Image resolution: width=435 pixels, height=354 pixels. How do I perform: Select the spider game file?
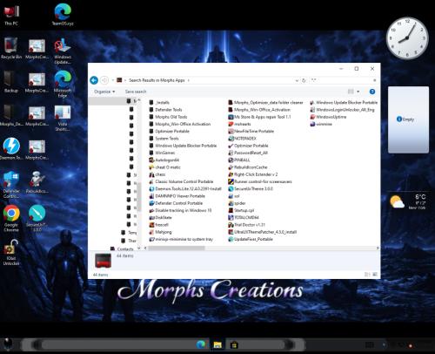pos(237,203)
